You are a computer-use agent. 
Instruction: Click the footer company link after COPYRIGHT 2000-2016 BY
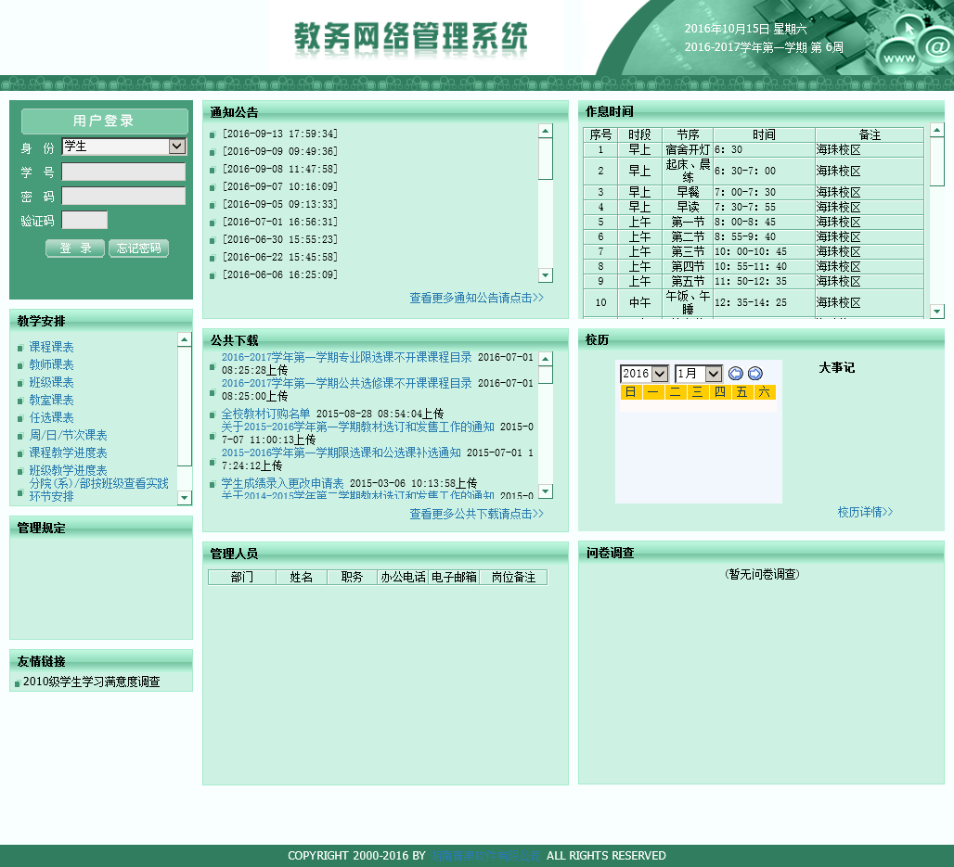click(485, 856)
